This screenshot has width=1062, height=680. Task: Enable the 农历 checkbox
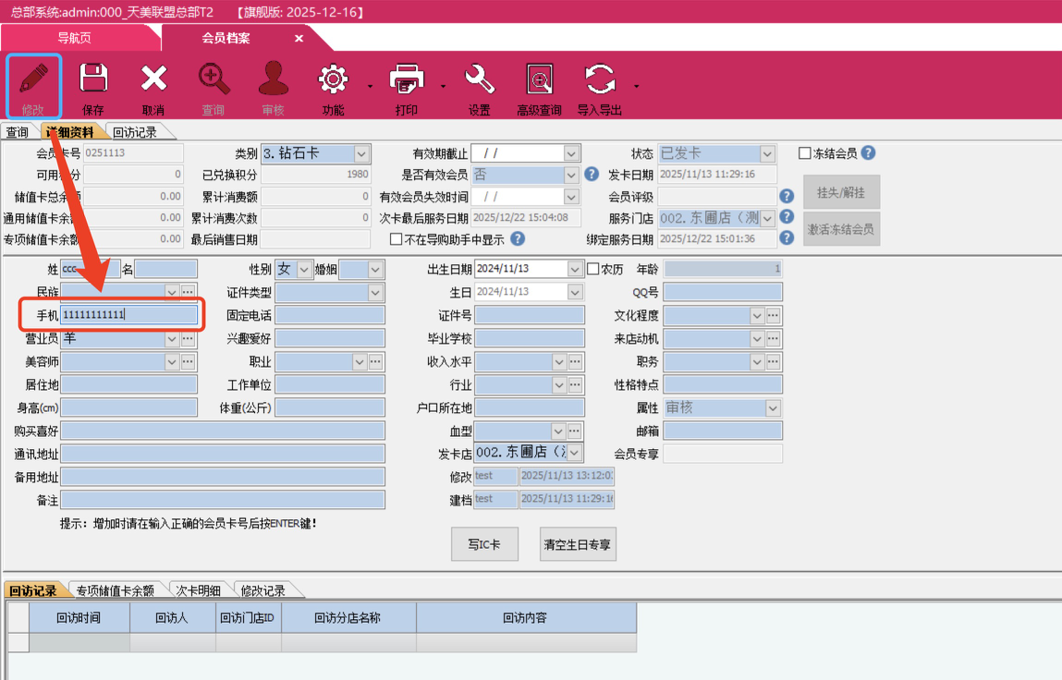pos(593,270)
